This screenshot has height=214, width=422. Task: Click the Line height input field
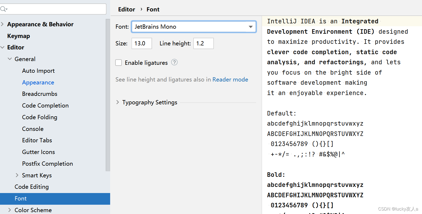pos(204,43)
